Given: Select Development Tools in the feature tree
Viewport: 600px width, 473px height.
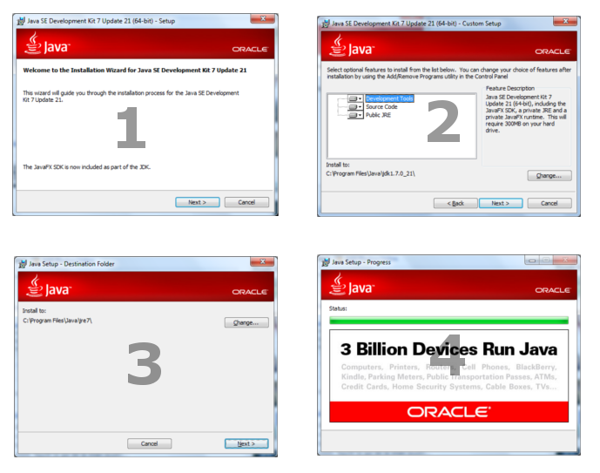Looking at the screenshot, I should click(389, 98).
